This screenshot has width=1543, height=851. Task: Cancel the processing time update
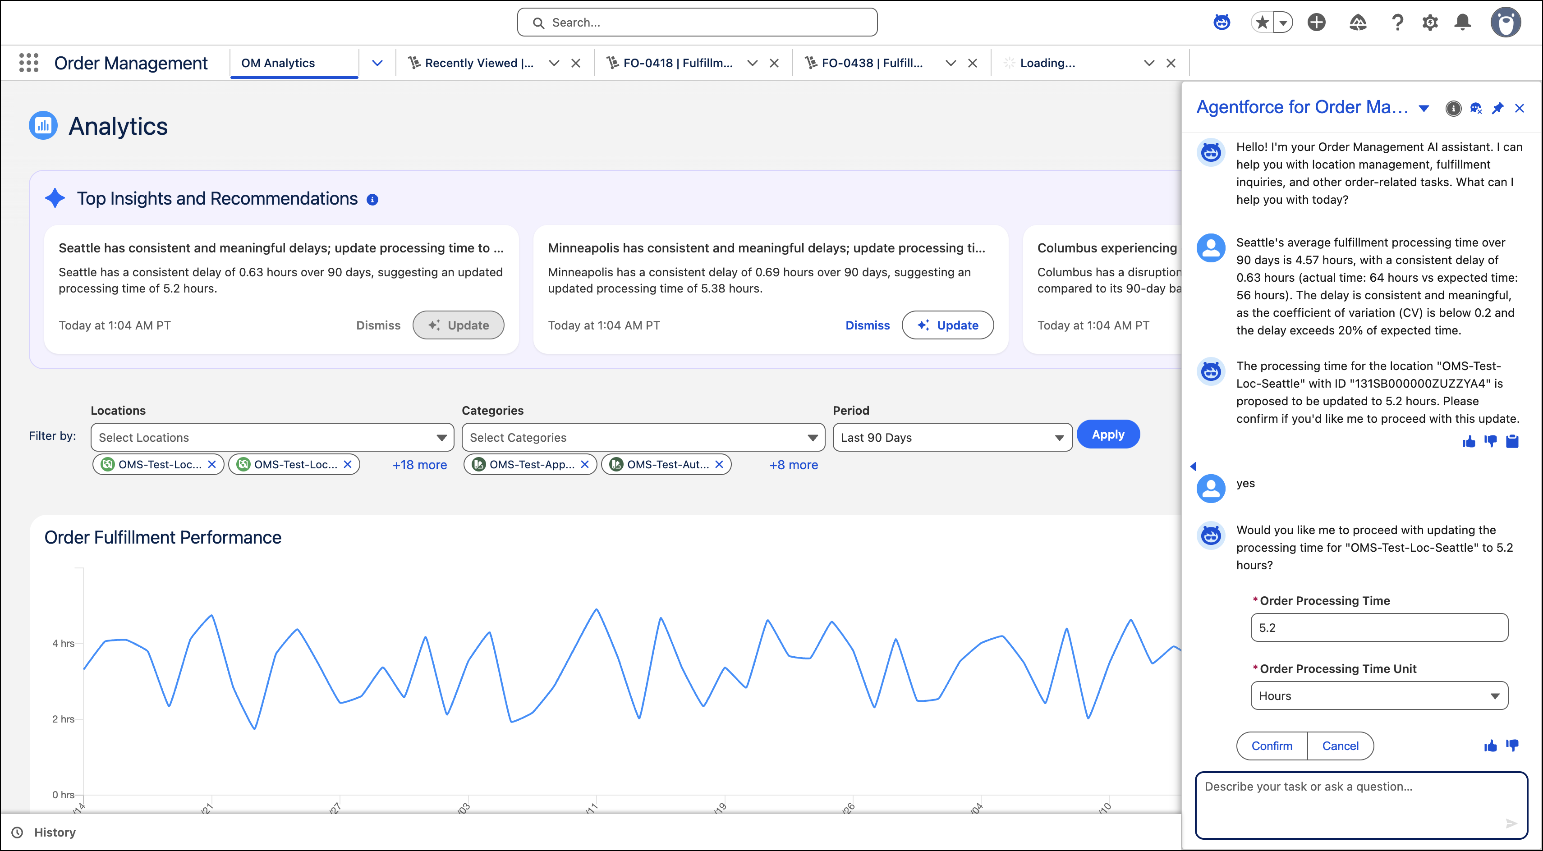click(1340, 746)
